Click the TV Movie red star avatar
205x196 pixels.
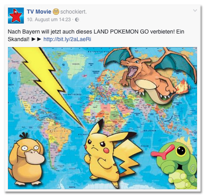16,16
